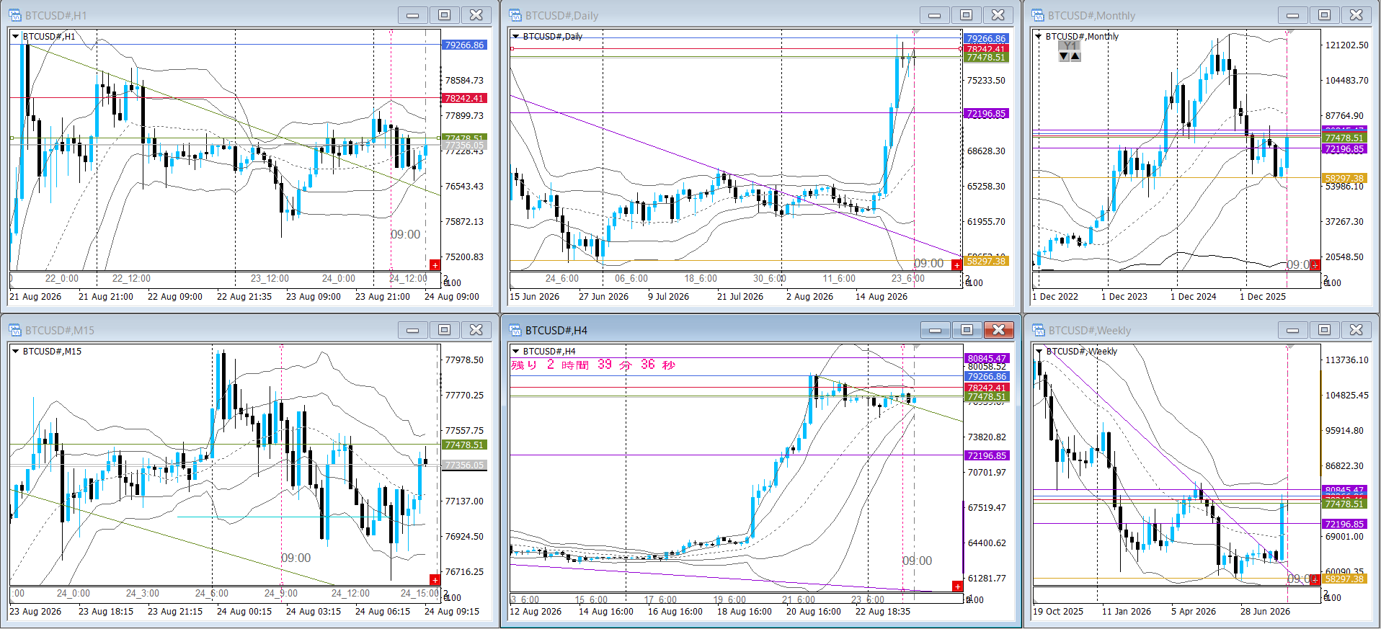Viewport: 1381px width, 629px height.
Task: Click the chart icon in the BTCUSD#,Weekly title bar
Action: pyautogui.click(x=1039, y=330)
